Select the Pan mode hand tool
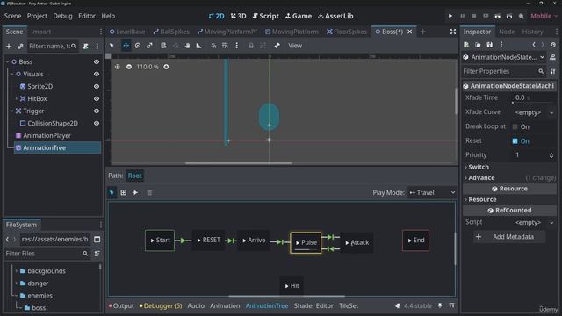This screenshot has width=562, height=316. [x=187, y=46]
